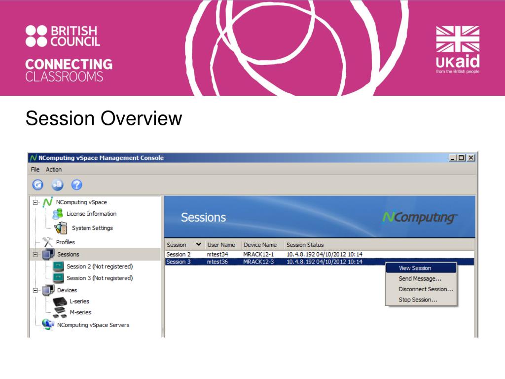
Task: Select System Settings in the tree
Action: [x=92, y=228]
